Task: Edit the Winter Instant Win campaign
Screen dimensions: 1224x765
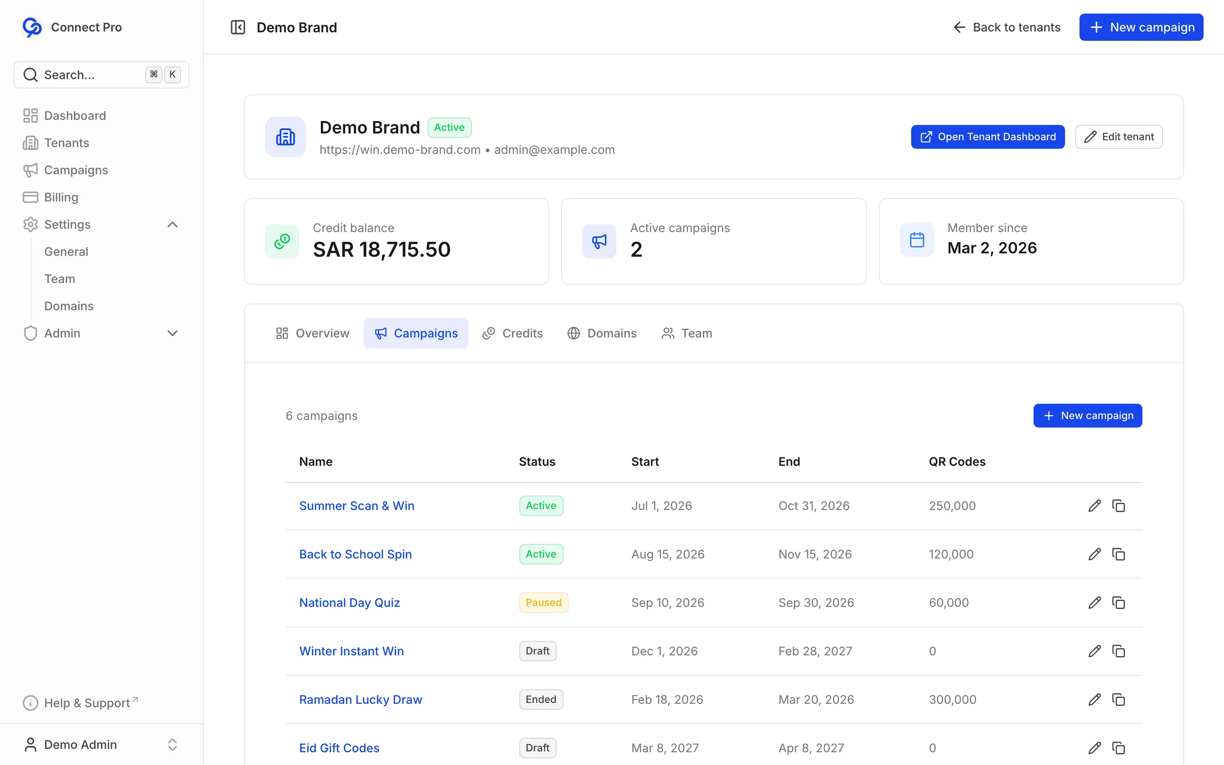Action: click(1094, 651)
